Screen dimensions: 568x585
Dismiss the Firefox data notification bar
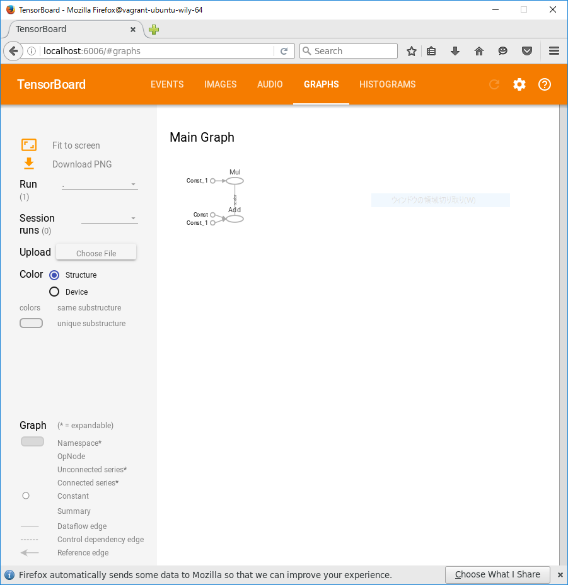[560, 575]
